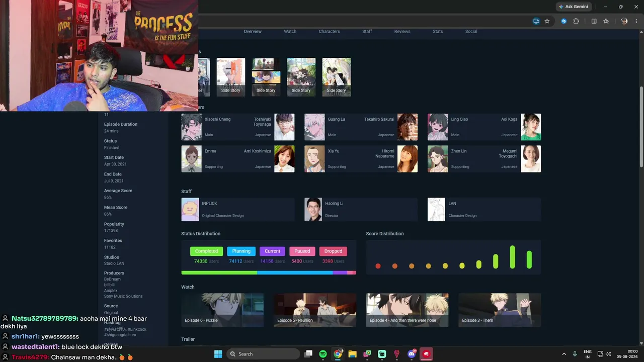
Task: Watch Episode 6 - Puzzle
Action: [222, 310]
